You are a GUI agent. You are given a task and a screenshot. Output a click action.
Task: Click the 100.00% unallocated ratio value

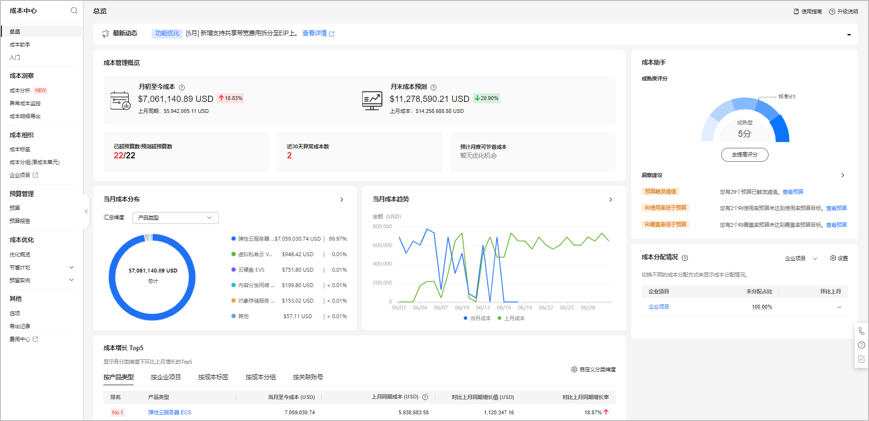tap(762, 307)
